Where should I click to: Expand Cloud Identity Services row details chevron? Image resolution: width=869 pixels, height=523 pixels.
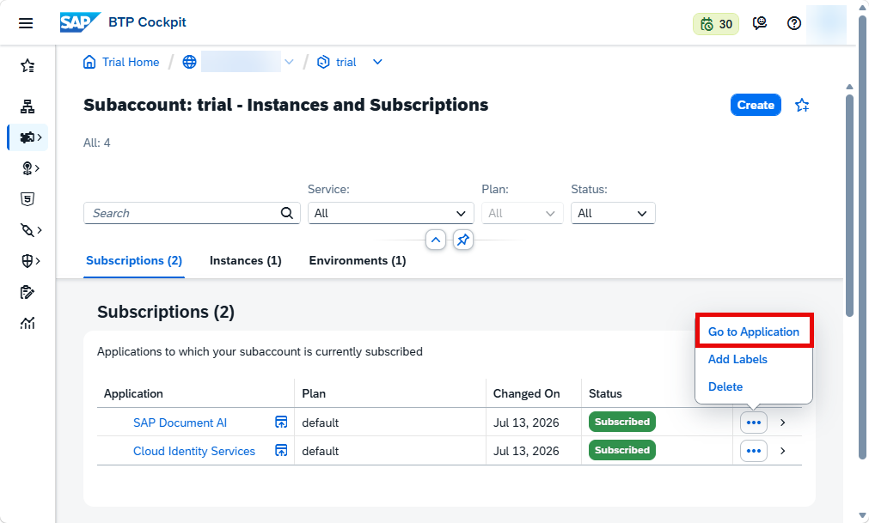point(782,451)
